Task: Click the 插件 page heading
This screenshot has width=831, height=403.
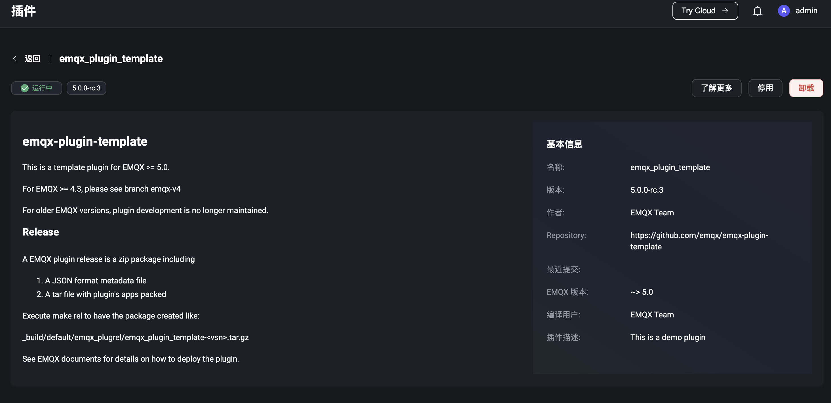Action: click(x=24, y=11)
